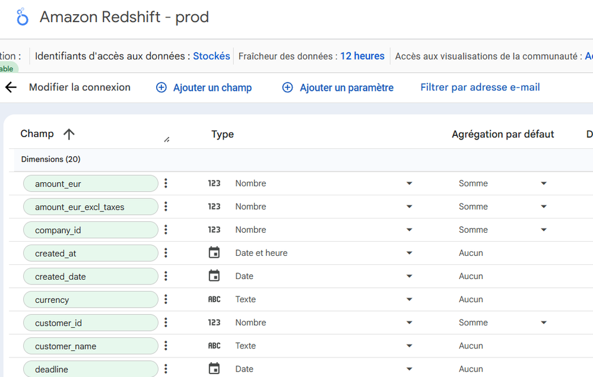This screenshot has height=377, width=593.
Task: Sort by Champ using the up arrow
Action: (69, 134)
